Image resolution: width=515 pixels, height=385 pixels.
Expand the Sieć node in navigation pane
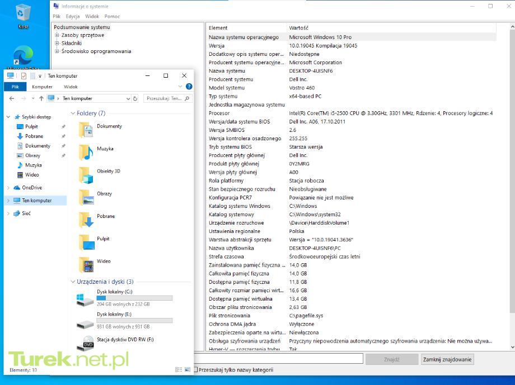pos(8,213)
